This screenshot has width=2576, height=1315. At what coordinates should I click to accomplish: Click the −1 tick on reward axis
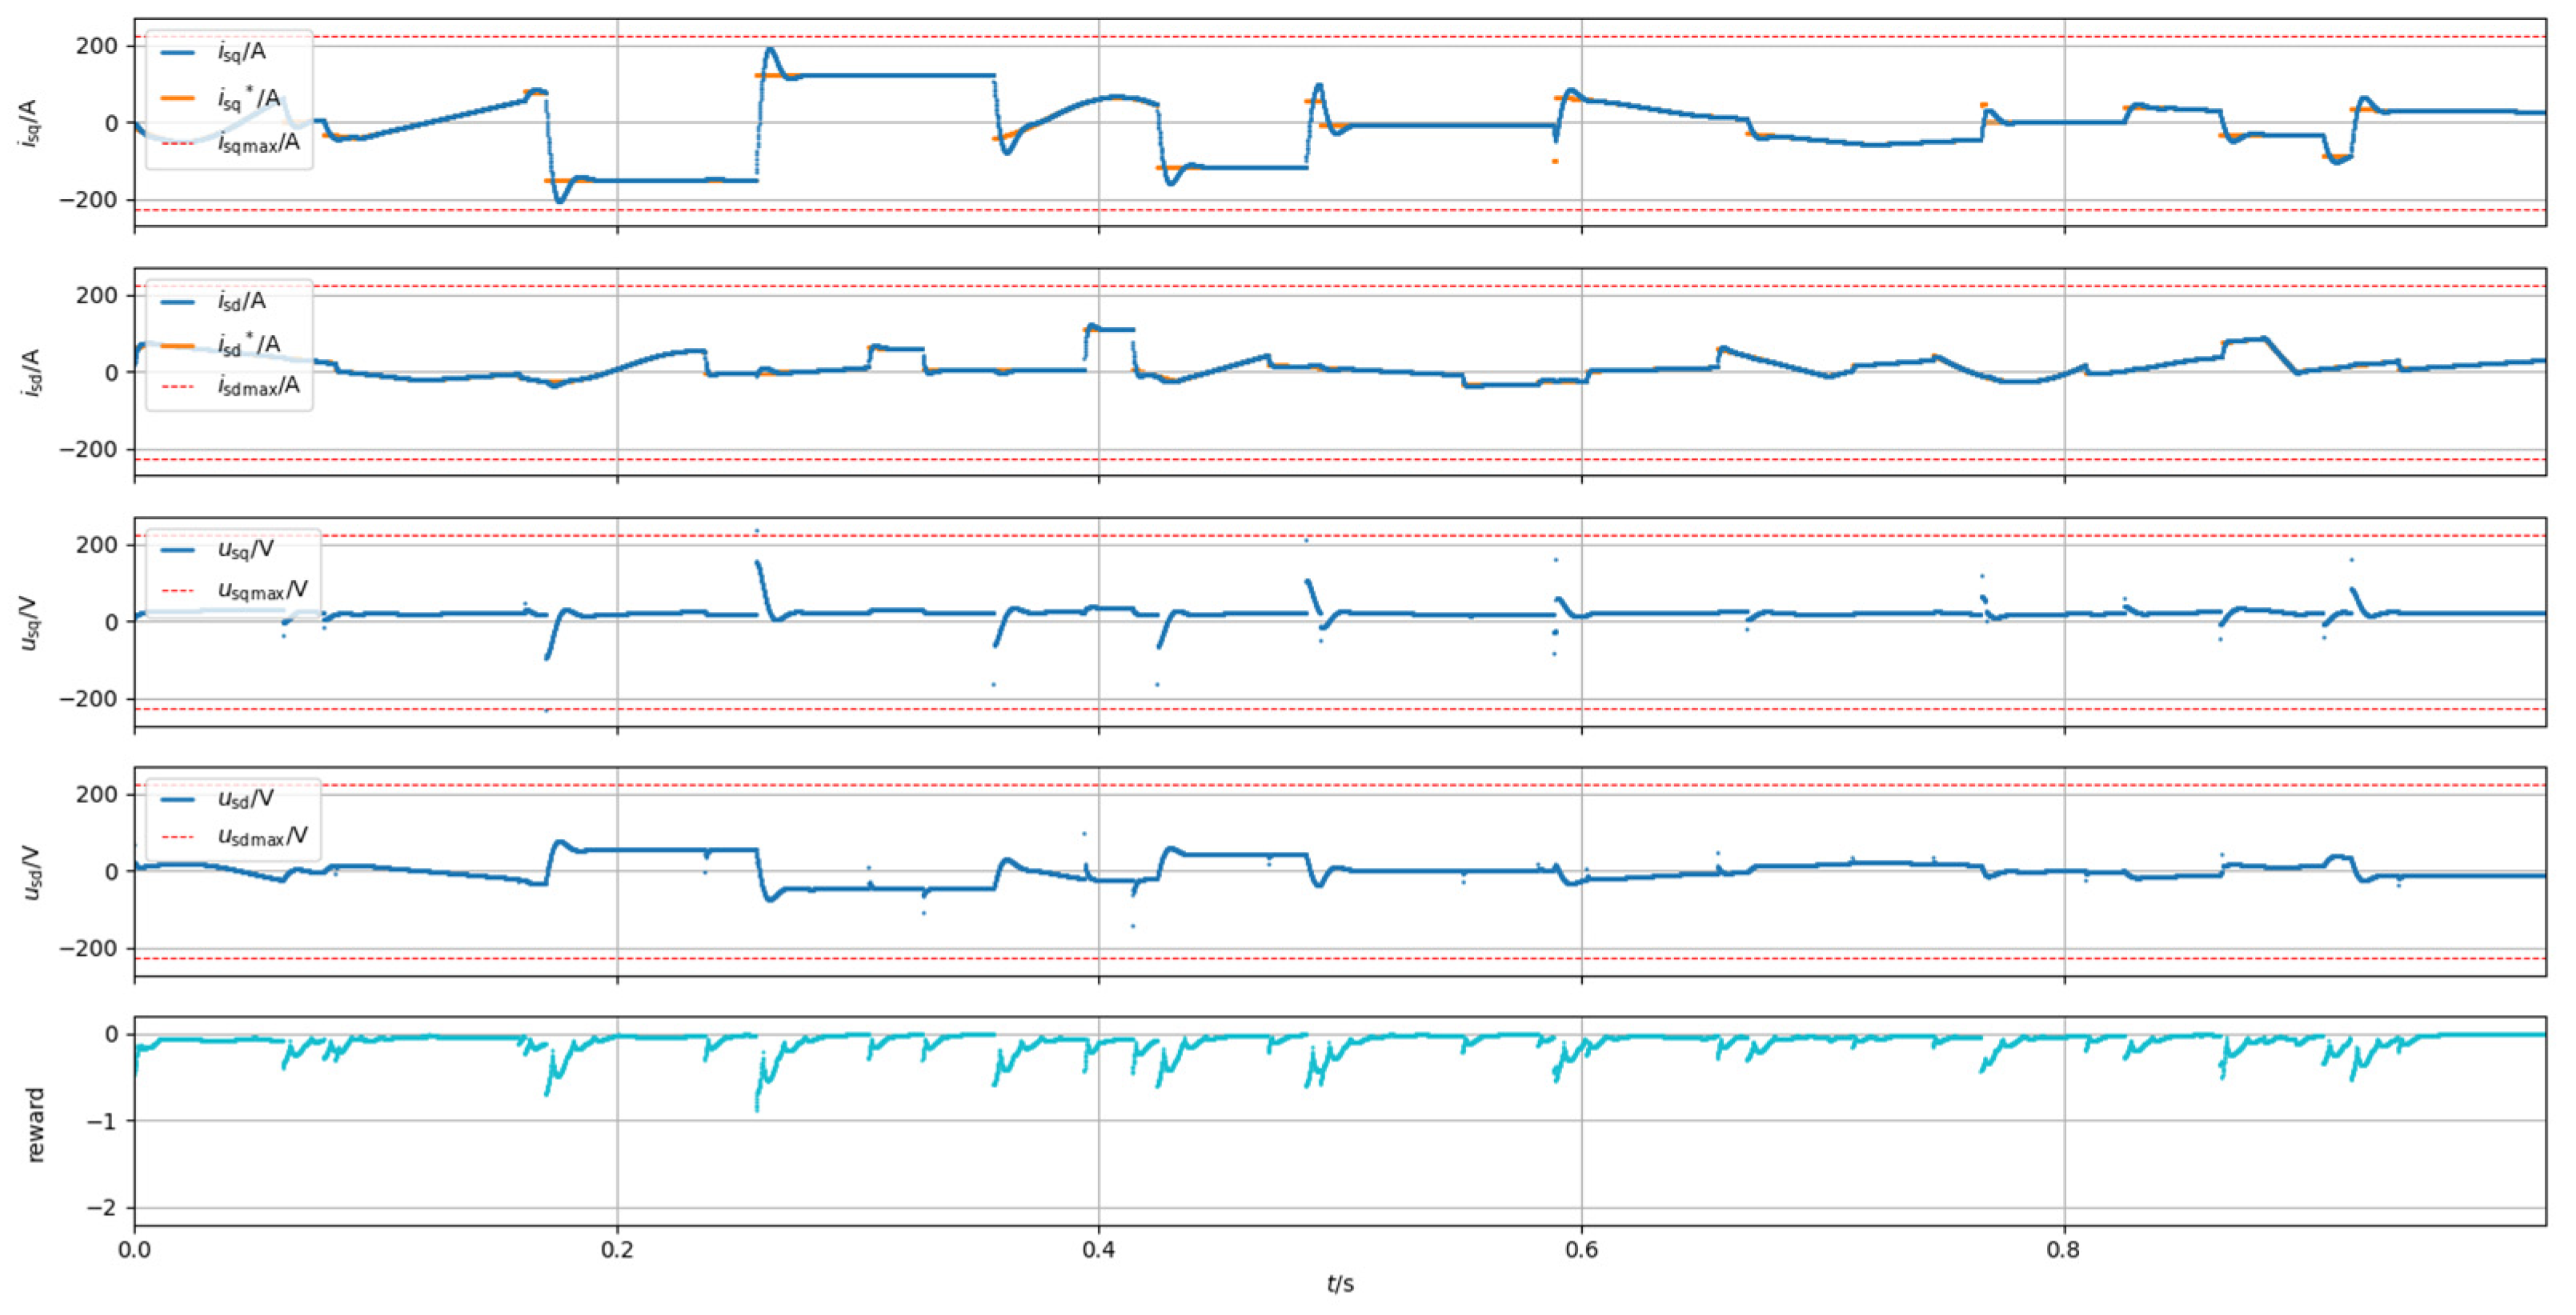coord(103,1121)
